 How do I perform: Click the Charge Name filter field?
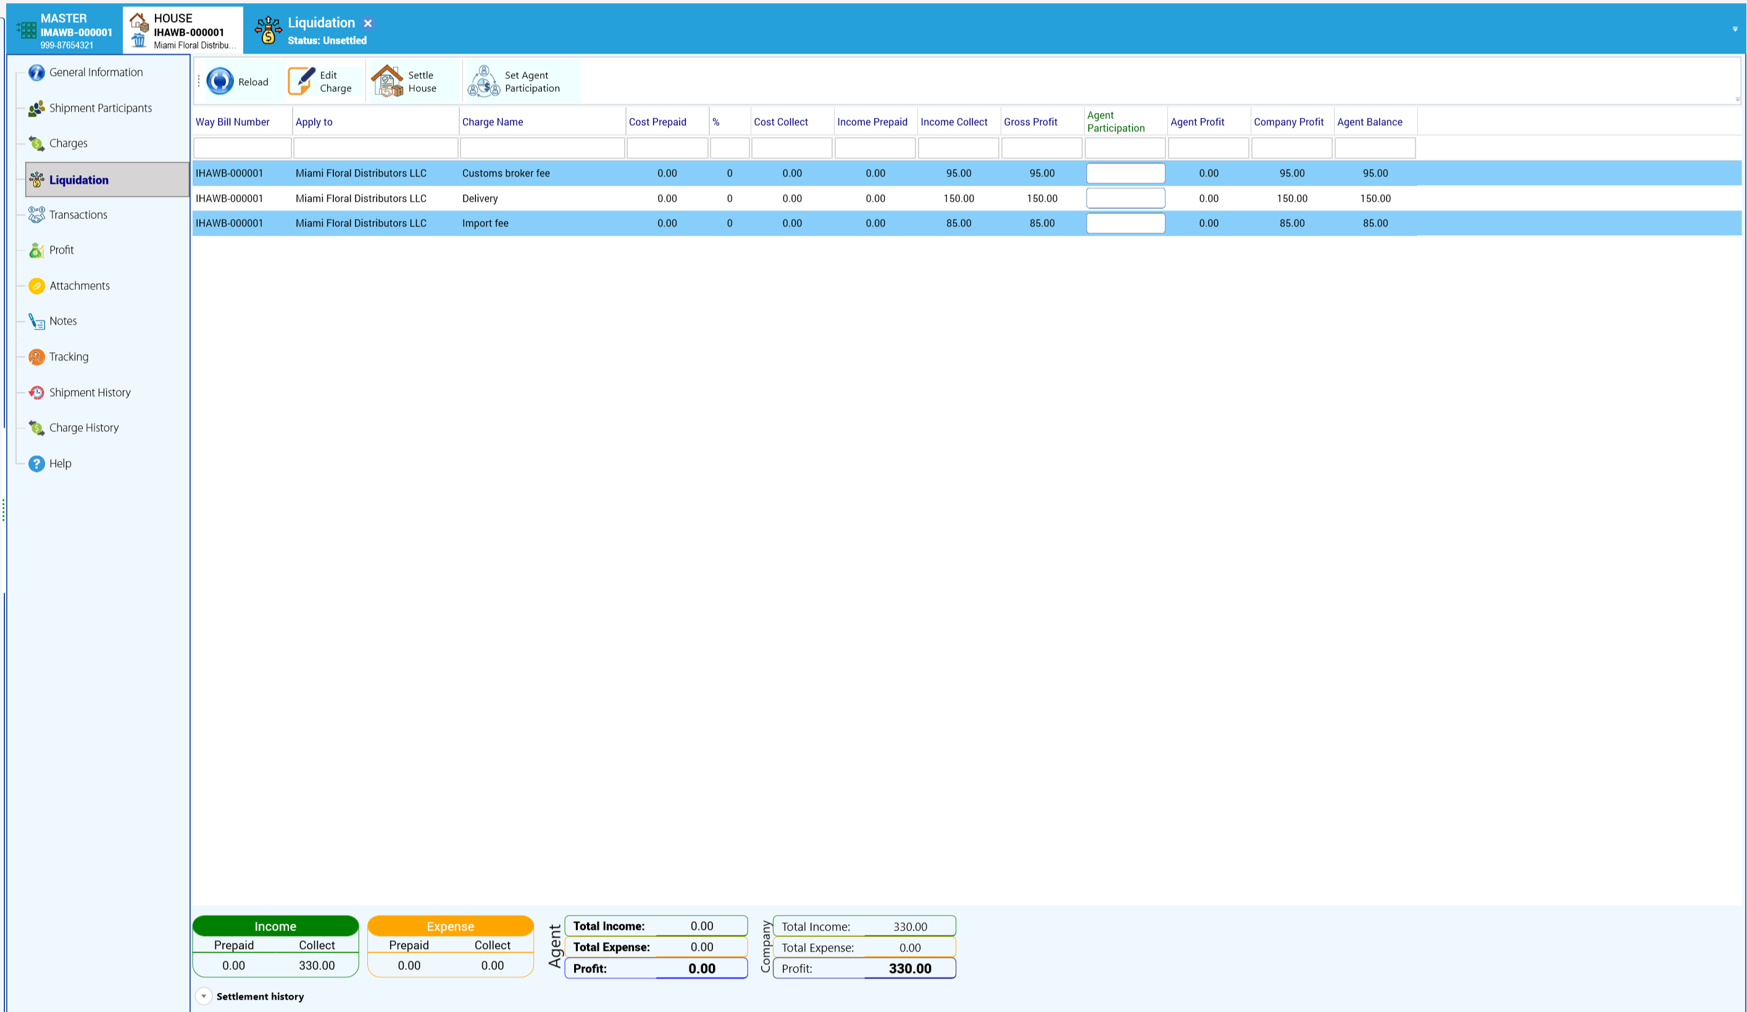click(542, 147)
